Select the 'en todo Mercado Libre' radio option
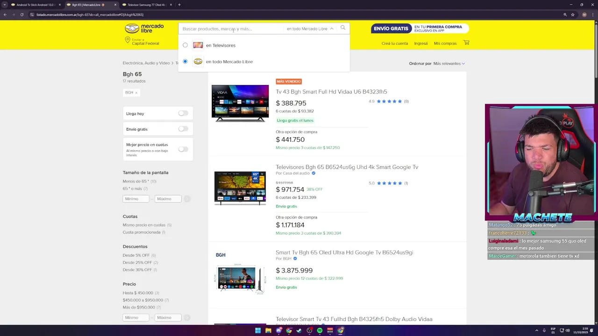The image size is (598, 336). [x=185, y=62]
